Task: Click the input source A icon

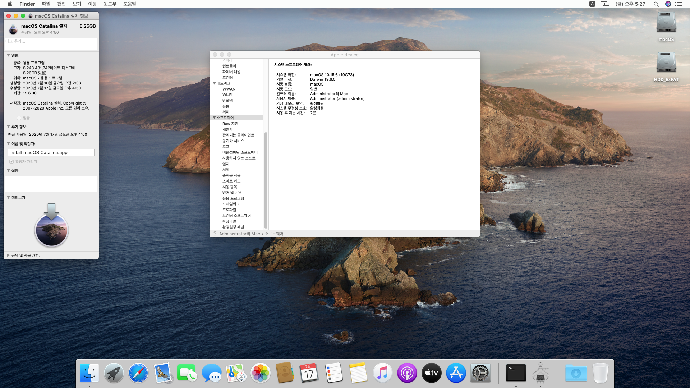Action: [x=592, y=4]
